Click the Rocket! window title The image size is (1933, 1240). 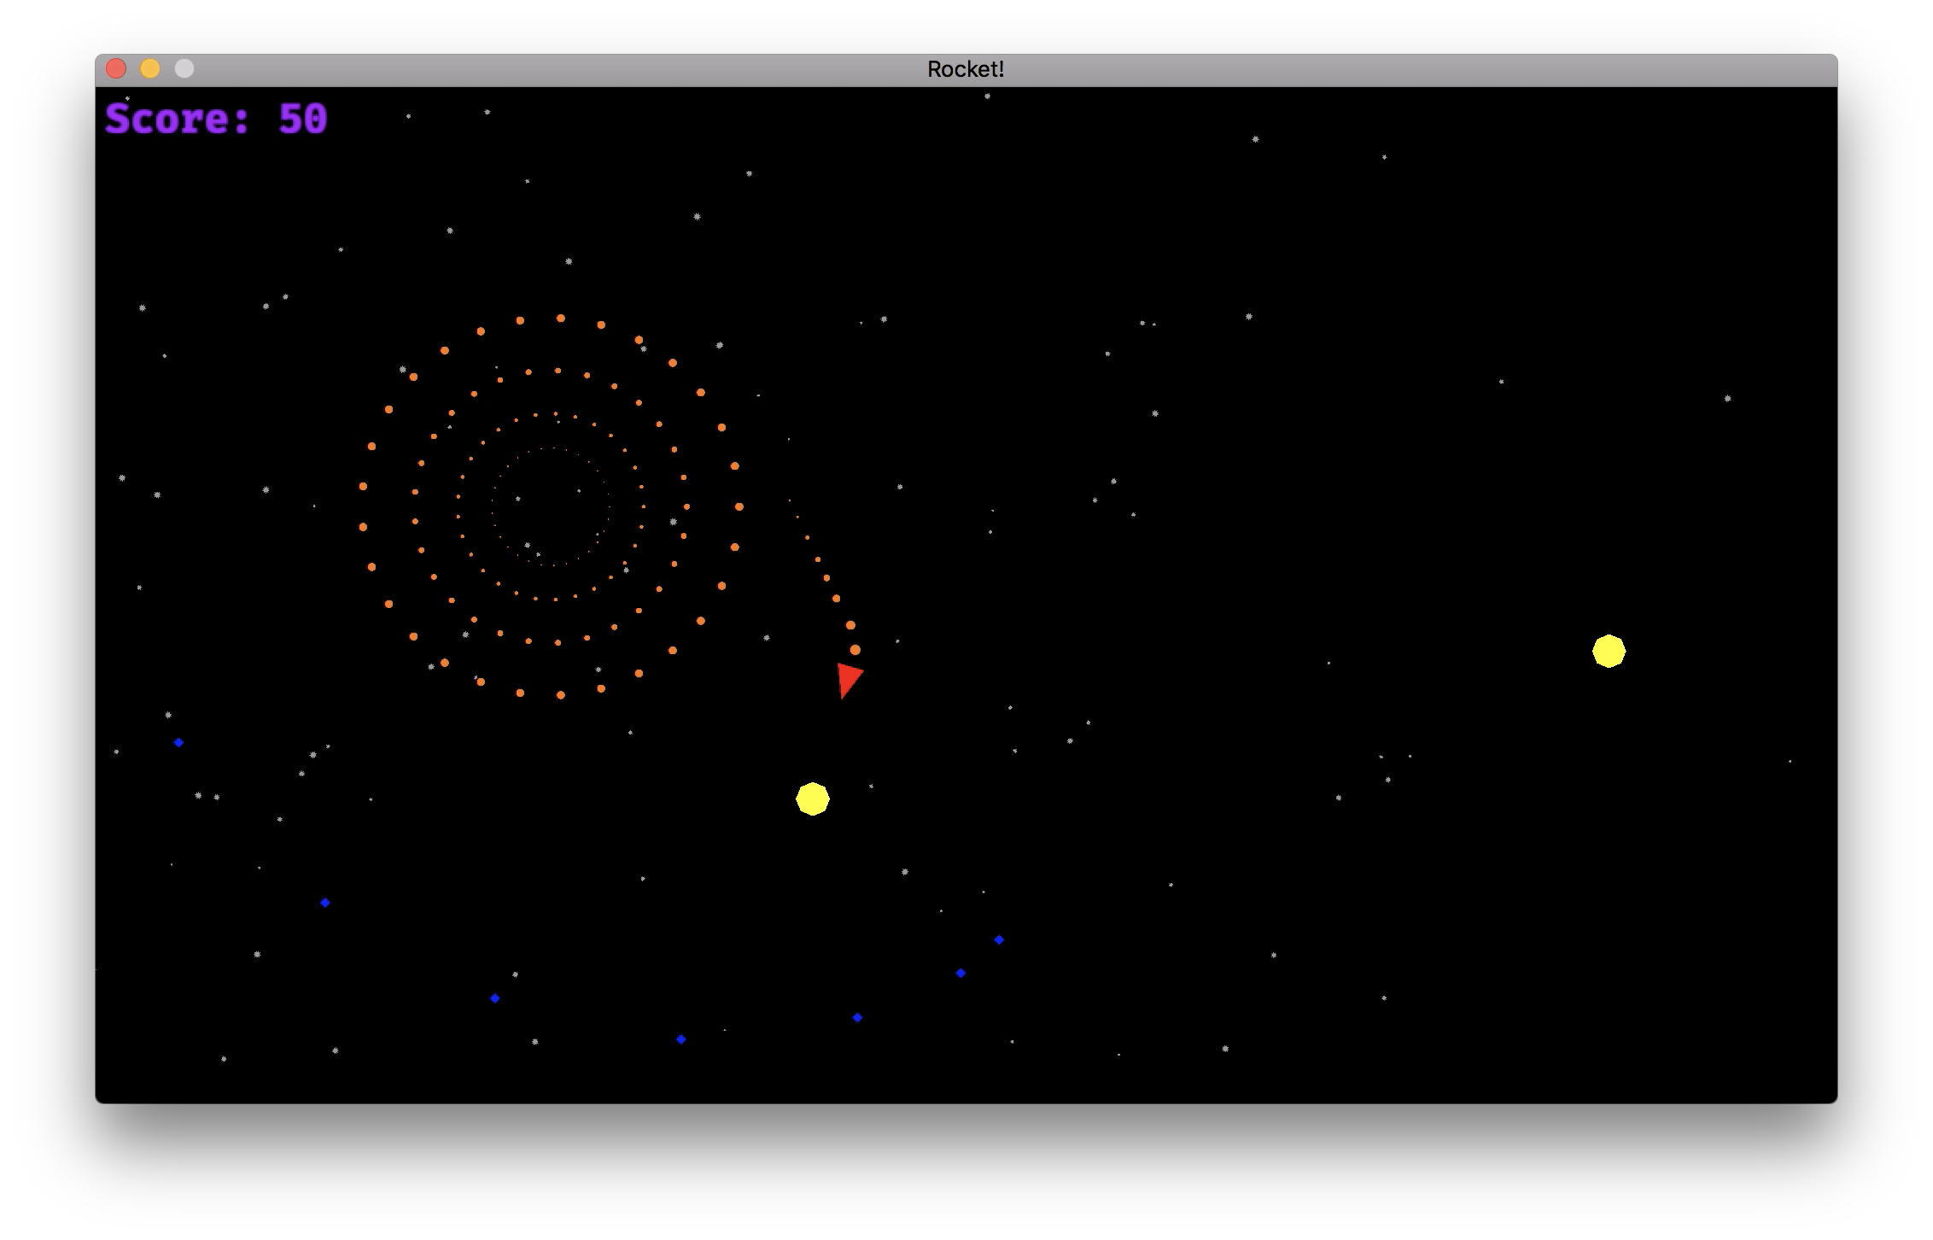pyautogui.click(x=966, y=69)
